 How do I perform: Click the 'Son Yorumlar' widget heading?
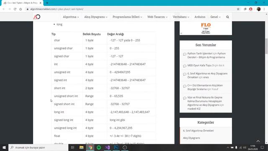pos(206,45)
